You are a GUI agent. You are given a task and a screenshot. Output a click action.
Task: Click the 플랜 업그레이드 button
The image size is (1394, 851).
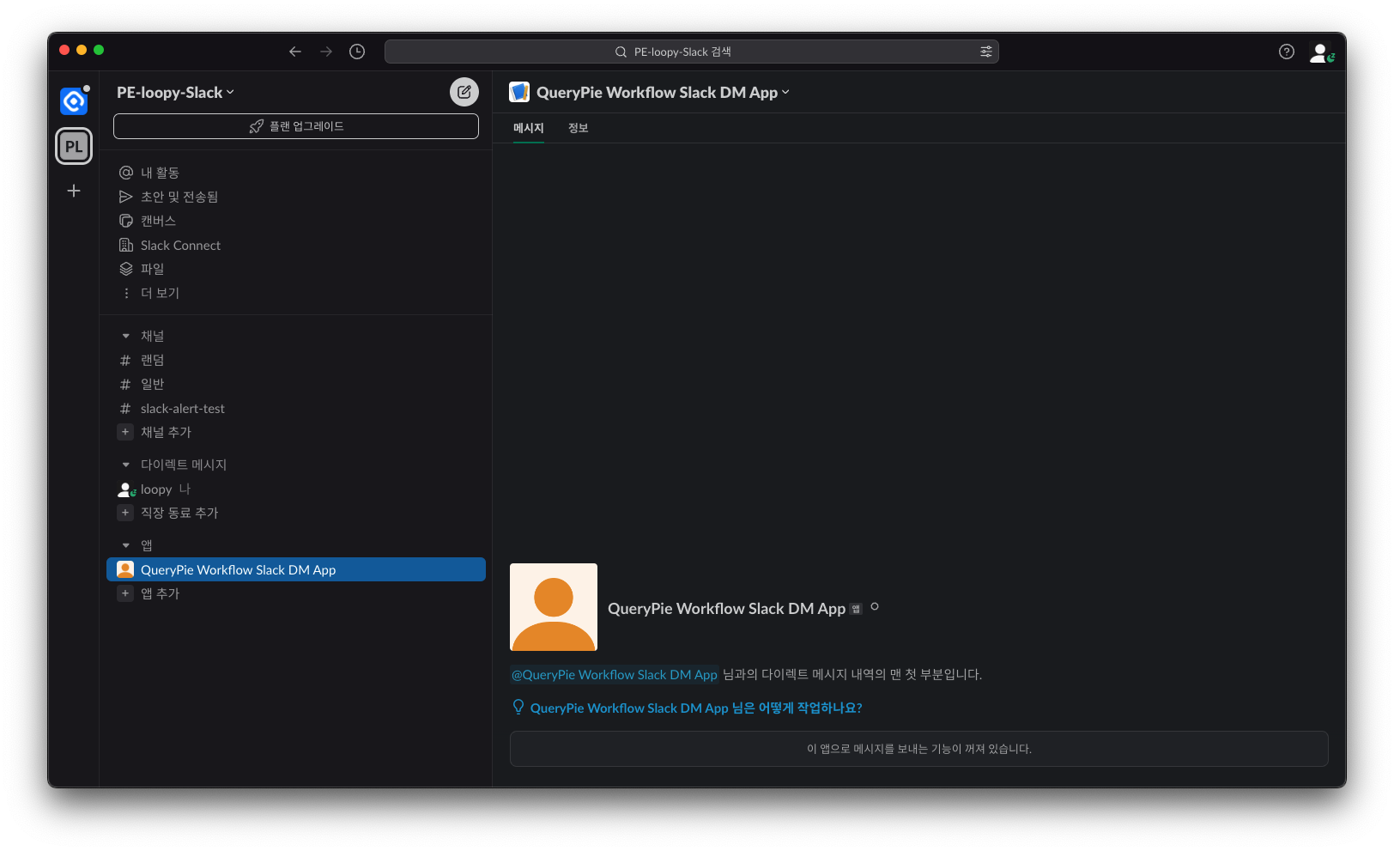[296, 126]
